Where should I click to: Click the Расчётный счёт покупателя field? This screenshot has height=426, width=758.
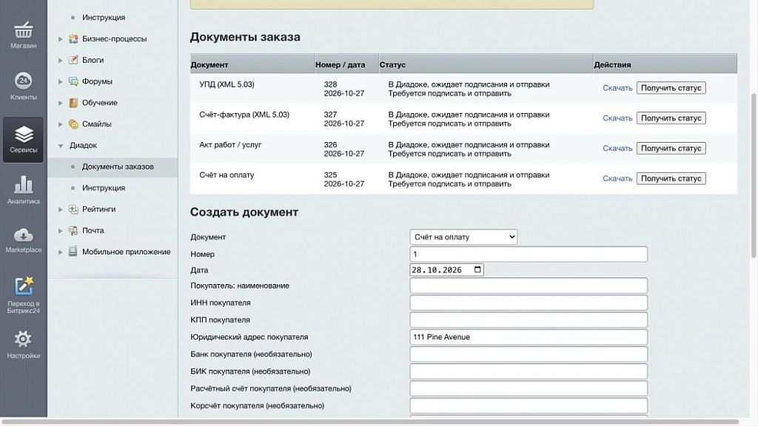529,388
